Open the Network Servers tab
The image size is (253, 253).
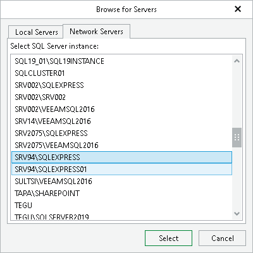pyautogui.click(x=96, y=32)
